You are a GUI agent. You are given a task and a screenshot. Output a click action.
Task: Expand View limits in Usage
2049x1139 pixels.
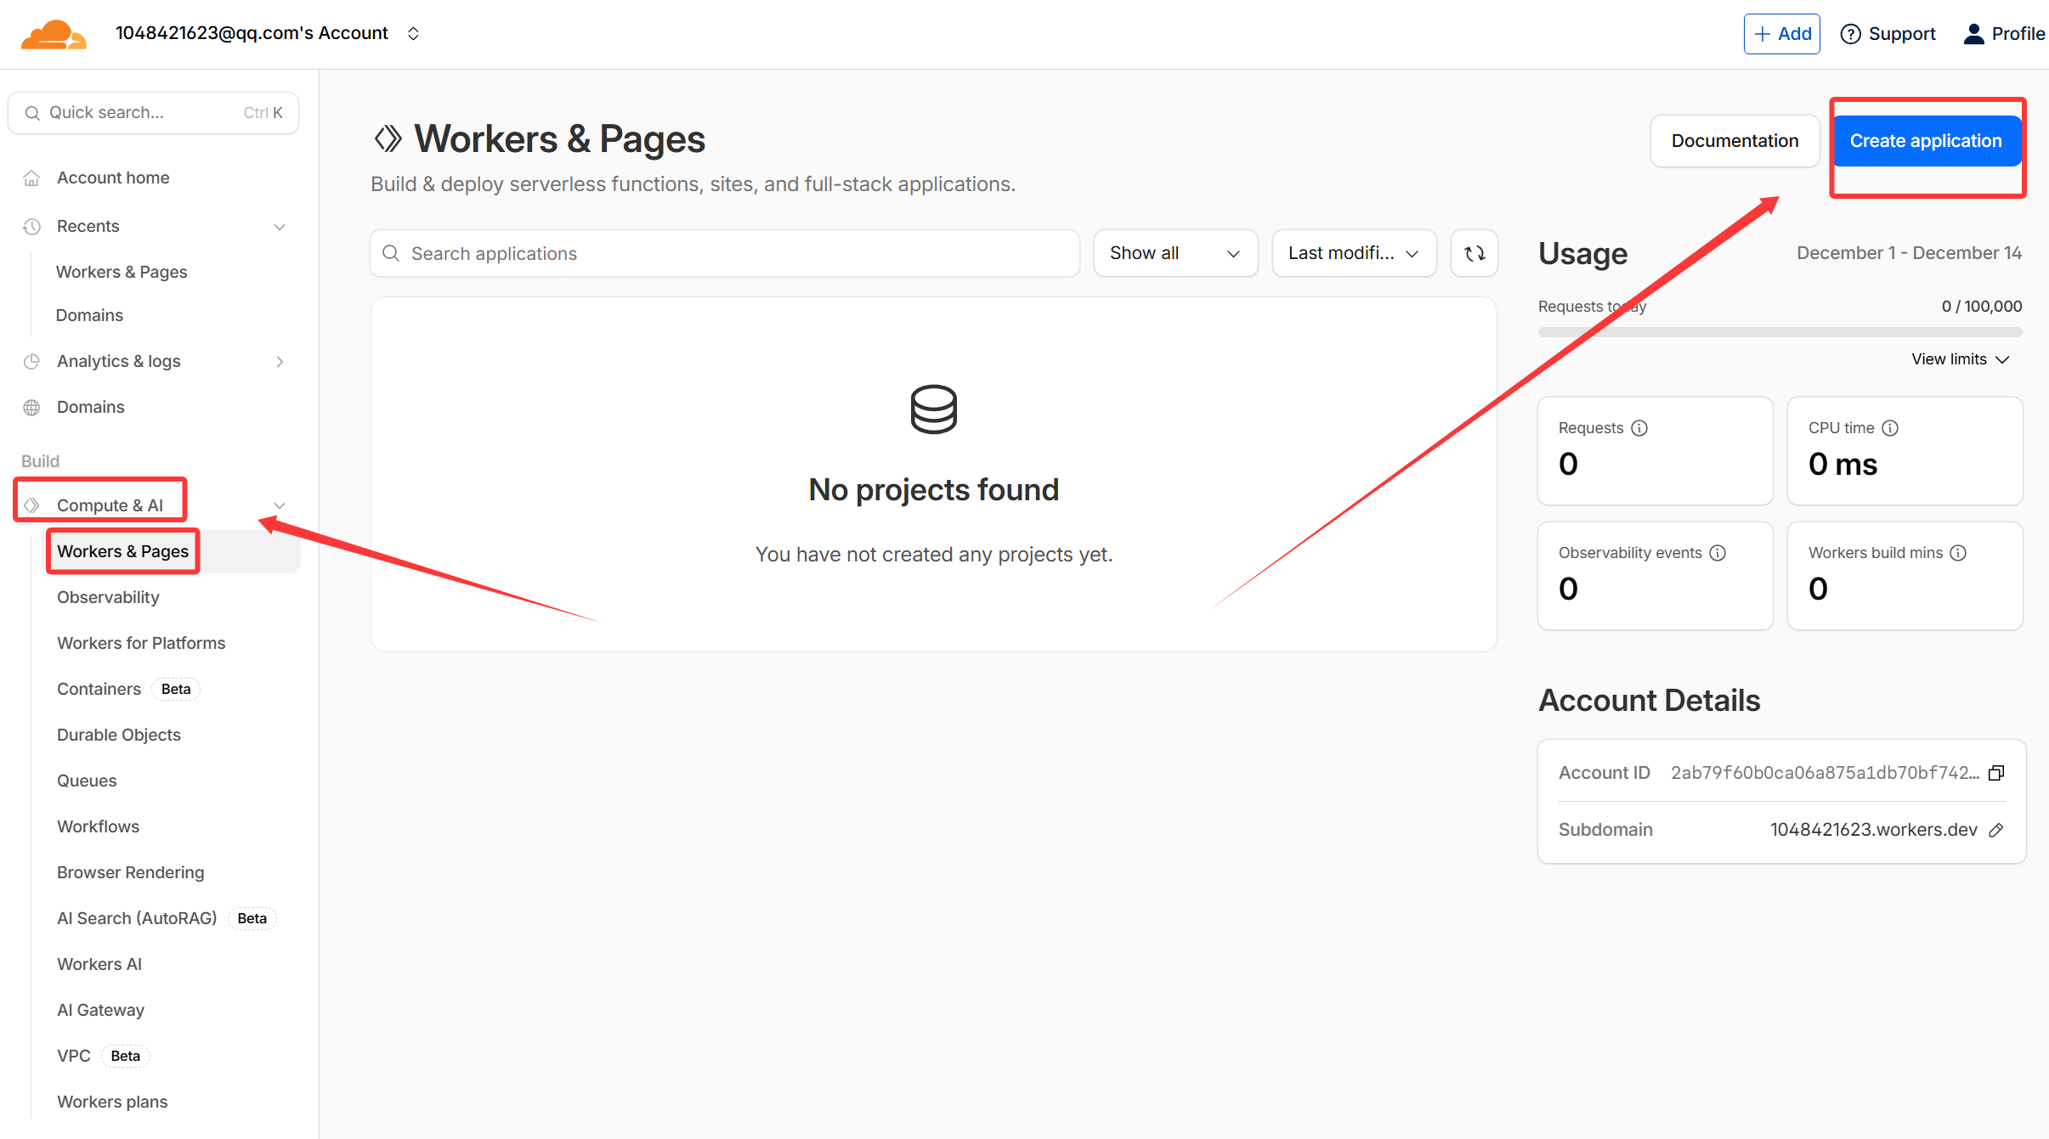(1960, 359)
